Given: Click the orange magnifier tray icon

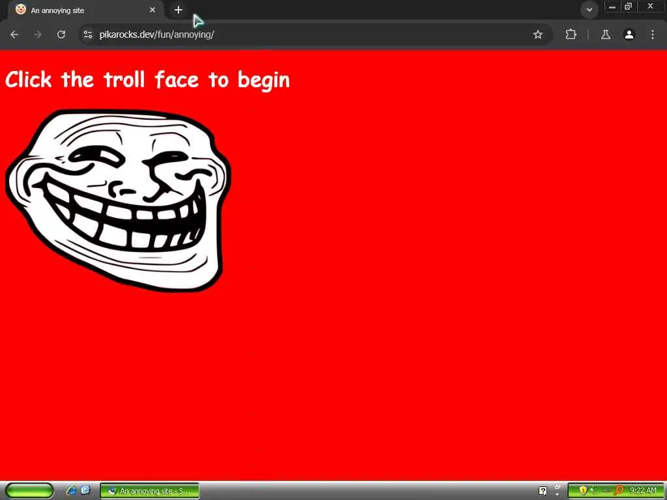Looking at the screenshot, I should (619, 491).
